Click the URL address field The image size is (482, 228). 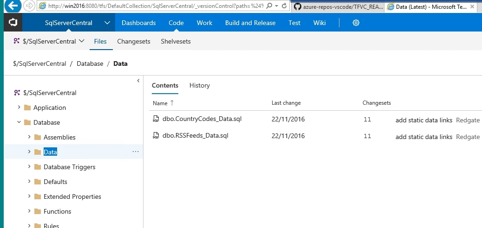pyautogui.click(x=155, y=6)
